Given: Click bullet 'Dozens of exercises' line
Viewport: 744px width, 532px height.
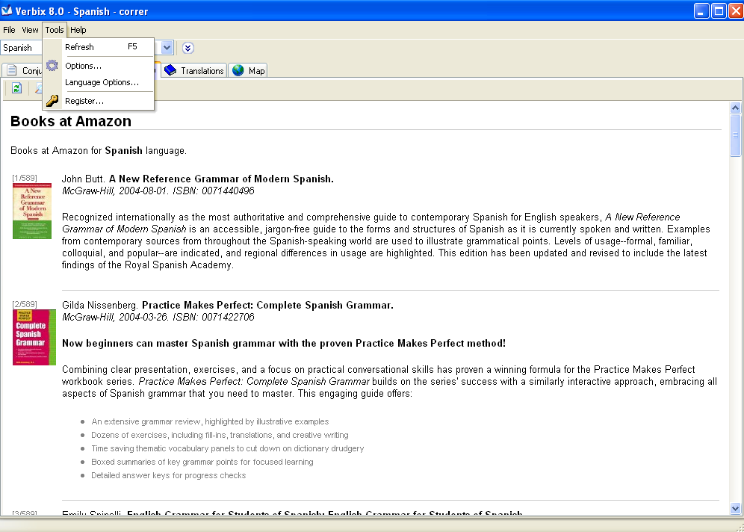Looking at the screenshot, I should click(220, 435).
